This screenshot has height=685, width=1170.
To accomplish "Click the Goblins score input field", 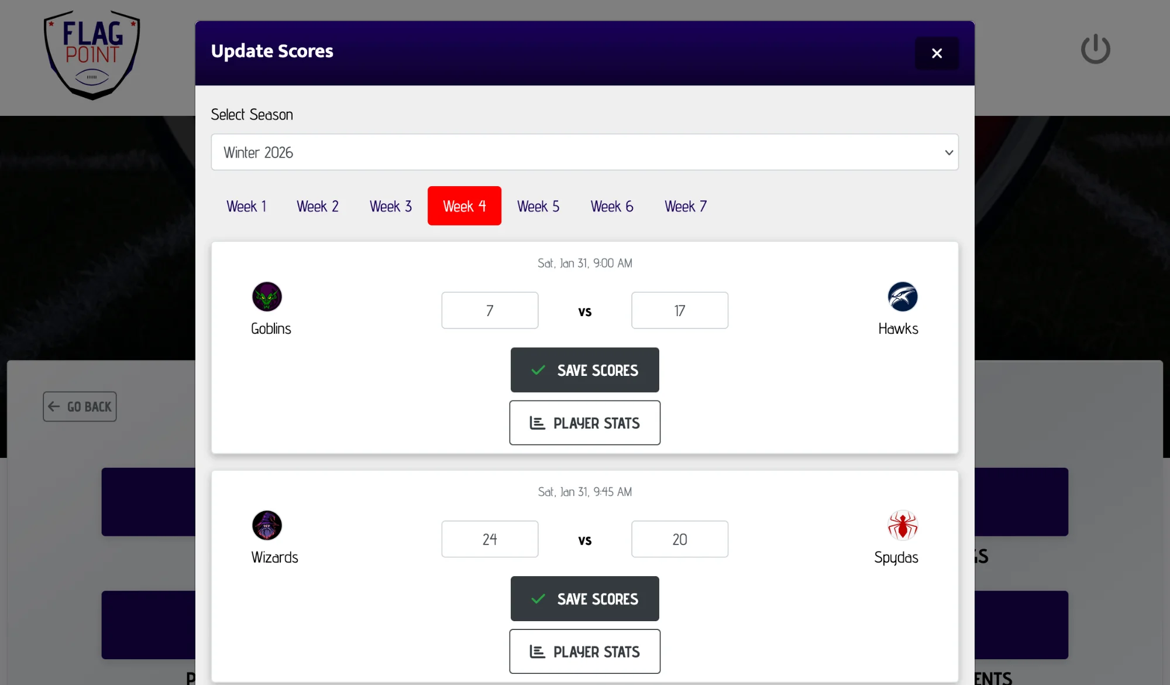I will [x=490, y=310].
